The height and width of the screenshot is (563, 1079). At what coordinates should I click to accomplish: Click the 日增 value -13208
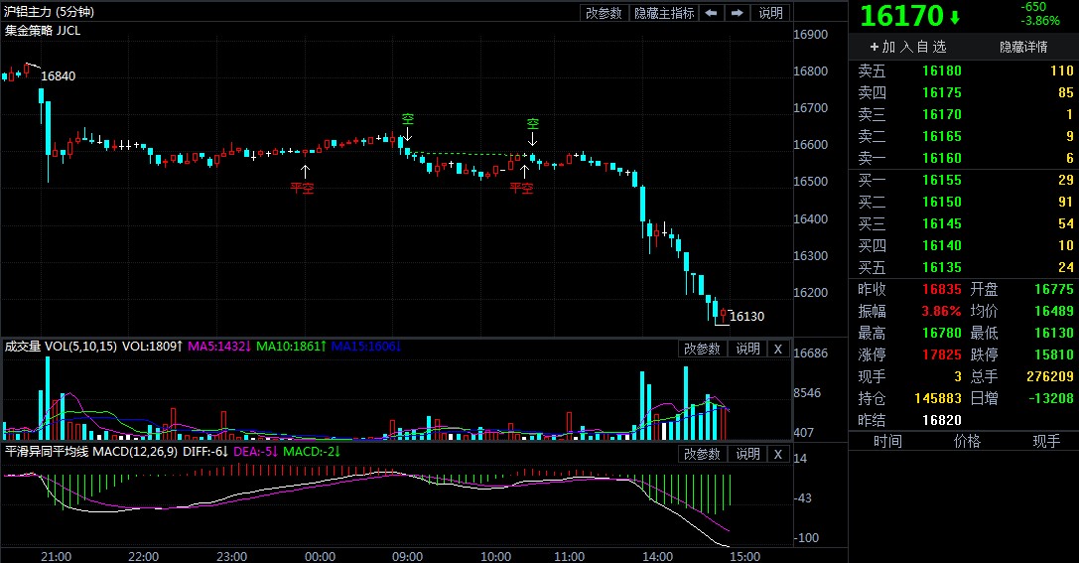point(1051,398)
